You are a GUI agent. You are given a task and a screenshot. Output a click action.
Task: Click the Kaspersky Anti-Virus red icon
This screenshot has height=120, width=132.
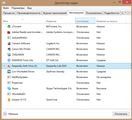tap(9, 66)
